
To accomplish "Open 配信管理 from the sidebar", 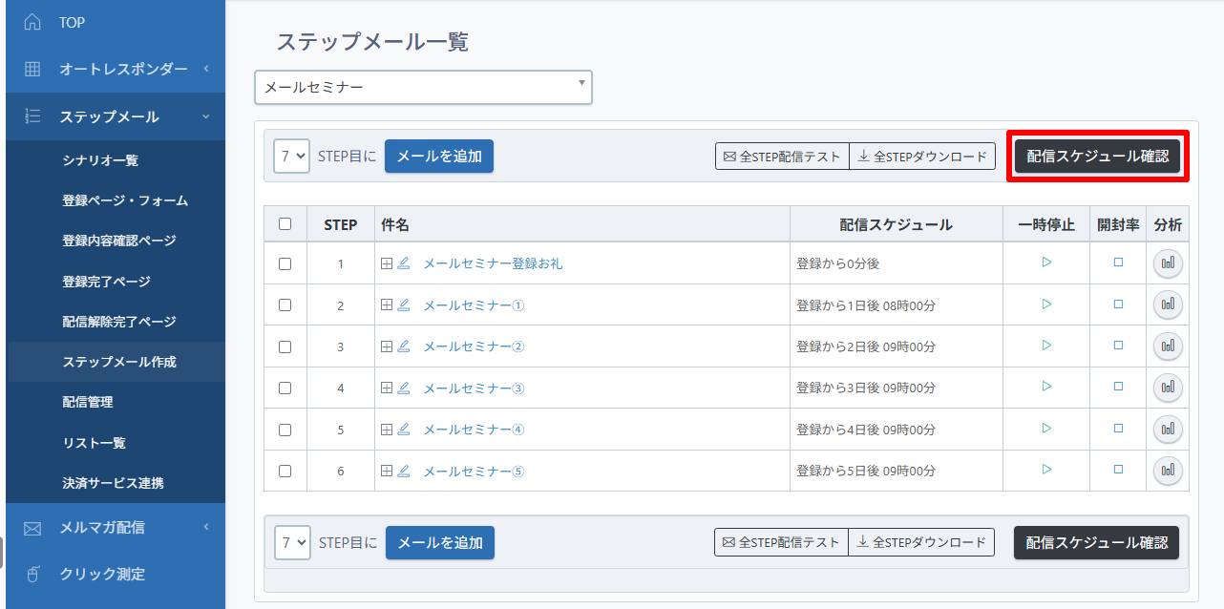I will pos(87,403).
